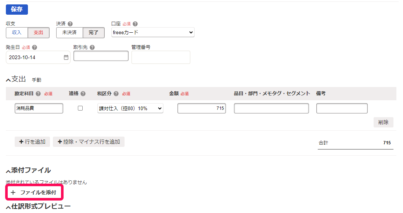Open the 税区分 課対仕入 dropdown
Viewport: 403px width, 213px height.
(130, 108)
